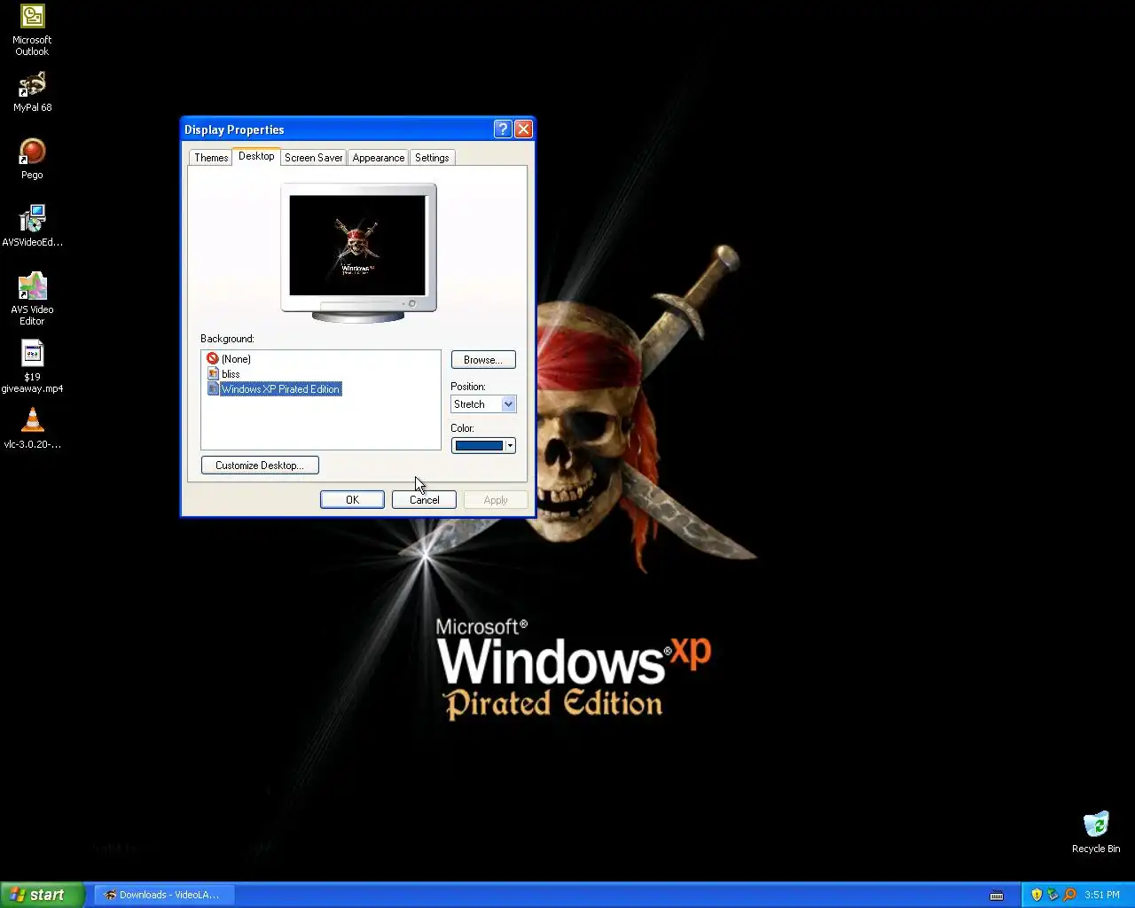Select the AVSVideoEd... installer icon

[x=32, y=226]
